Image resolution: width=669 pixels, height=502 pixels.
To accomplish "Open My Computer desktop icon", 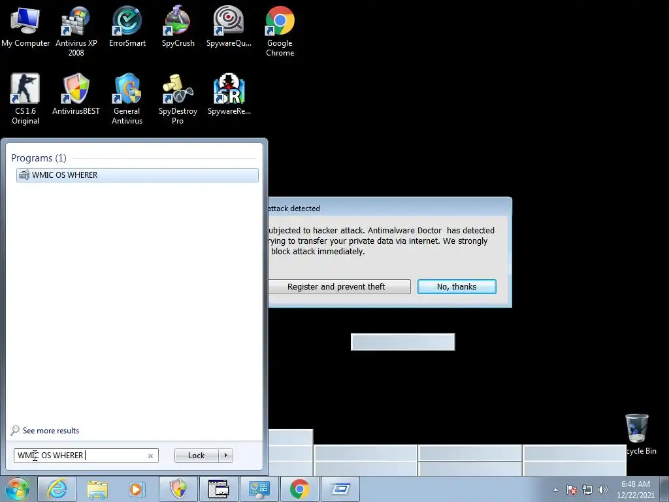I will coord(25,26).
